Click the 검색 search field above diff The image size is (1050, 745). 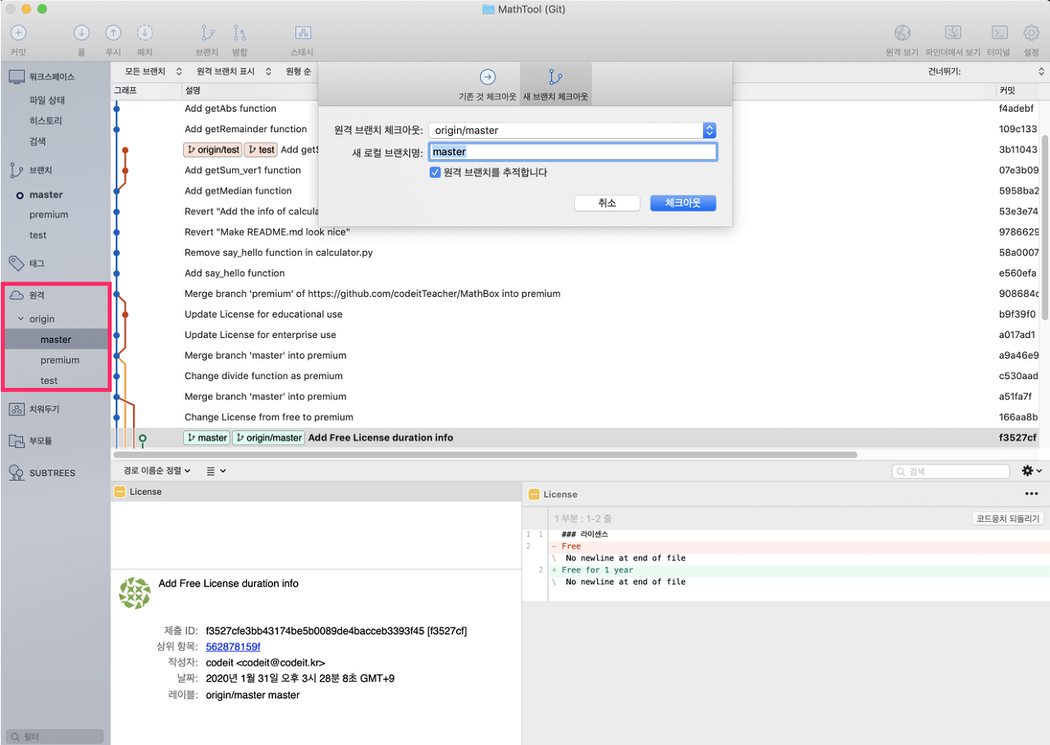click(951, 472)
